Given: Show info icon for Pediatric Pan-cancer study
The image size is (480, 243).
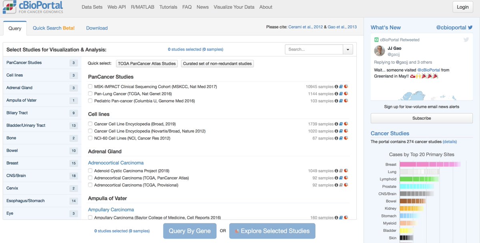Looking at the screenshot, I should pyautogui.click(x=336, y=101).
